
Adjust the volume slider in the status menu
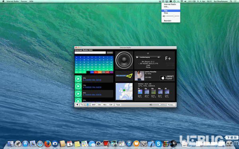[x=172, y=16]
